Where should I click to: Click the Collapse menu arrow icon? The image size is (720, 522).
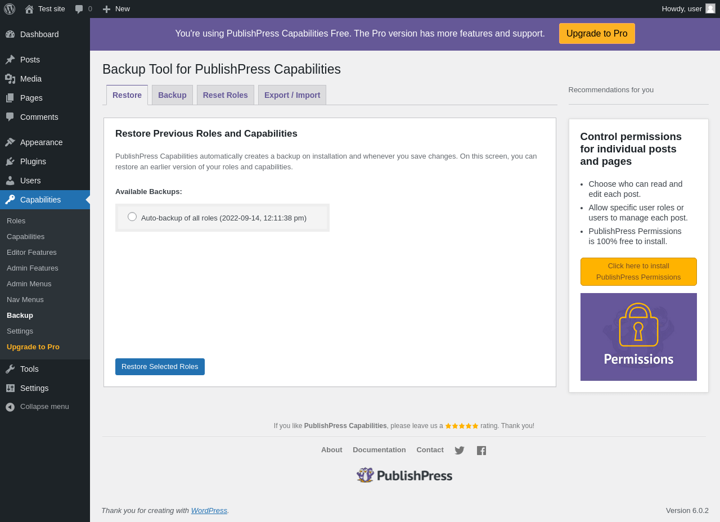[x=10, y=407]
